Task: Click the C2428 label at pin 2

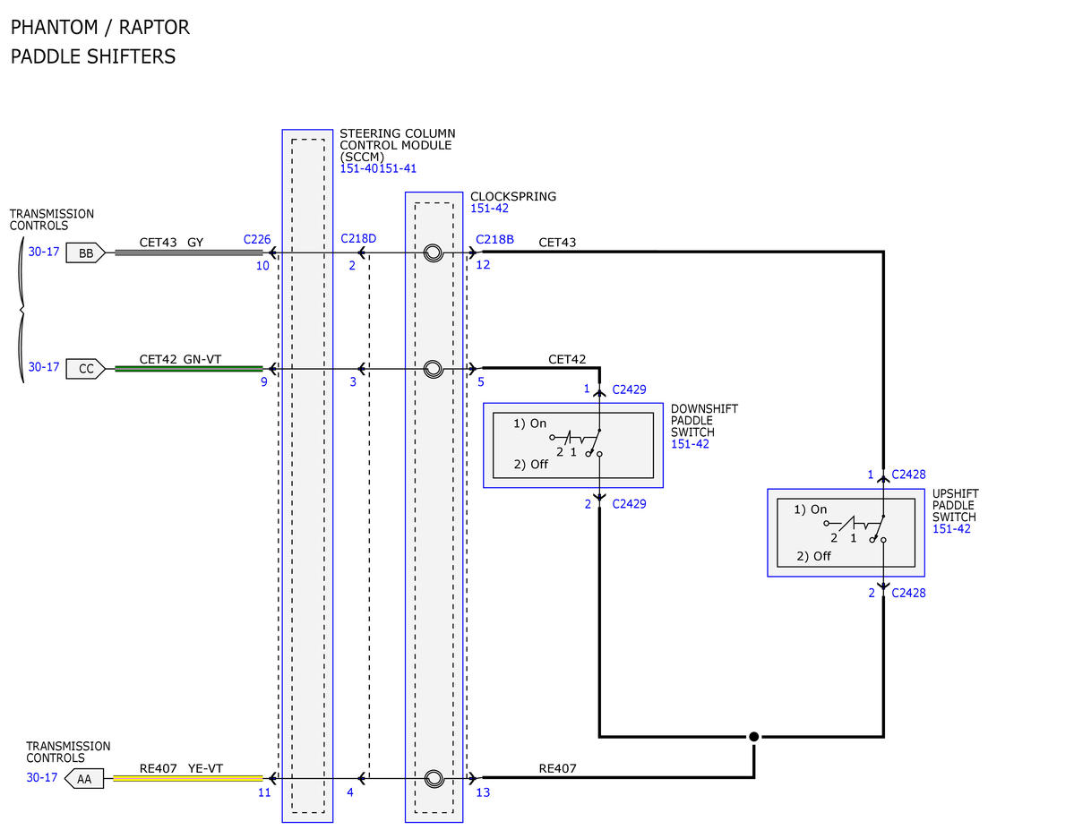Action: click(908, 593)
